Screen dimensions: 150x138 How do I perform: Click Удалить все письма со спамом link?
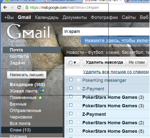click(x=116, y=72)
